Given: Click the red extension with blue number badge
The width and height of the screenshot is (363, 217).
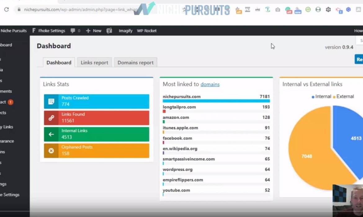Looking at the screenshot, I should (x=339, y=10).
